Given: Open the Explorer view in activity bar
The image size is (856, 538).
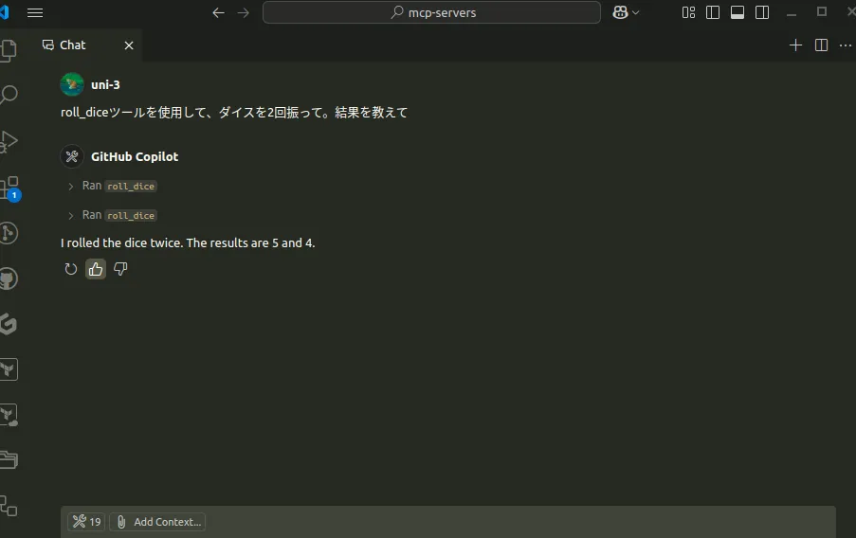Looking at the screenshot, I should click(9, 51).
